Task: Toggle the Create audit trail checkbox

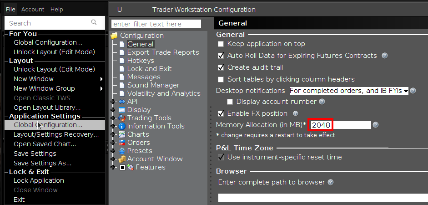Action: [x=221, y=67]
